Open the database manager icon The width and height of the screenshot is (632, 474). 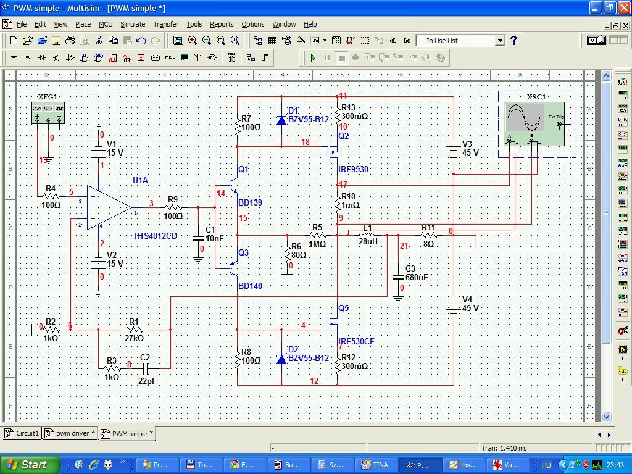(x=286, y=41)
